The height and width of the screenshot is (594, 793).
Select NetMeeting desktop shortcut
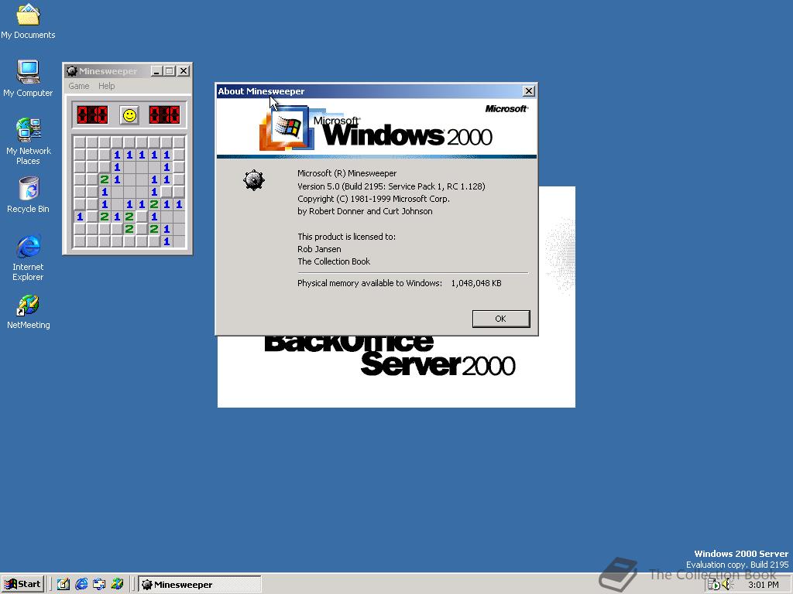28,312
